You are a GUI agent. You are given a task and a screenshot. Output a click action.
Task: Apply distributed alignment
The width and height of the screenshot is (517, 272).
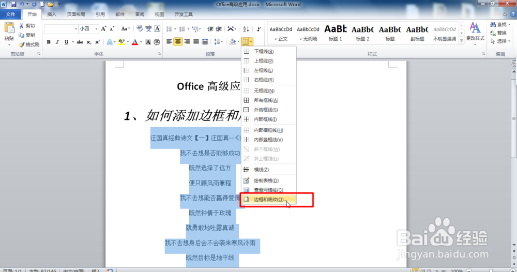point(205,41)
